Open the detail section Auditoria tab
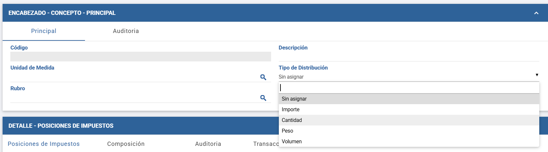The height and width of the screenshot is (152, 548). click(x=208, y=144)
